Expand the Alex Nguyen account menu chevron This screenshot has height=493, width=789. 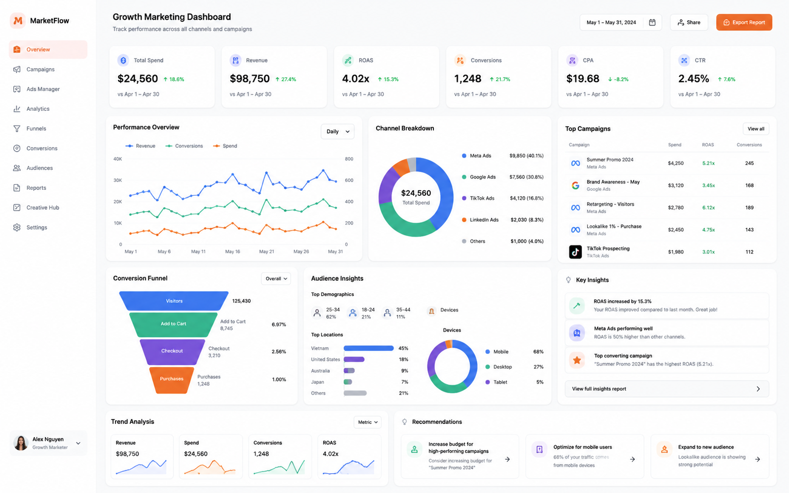[78, 443]
